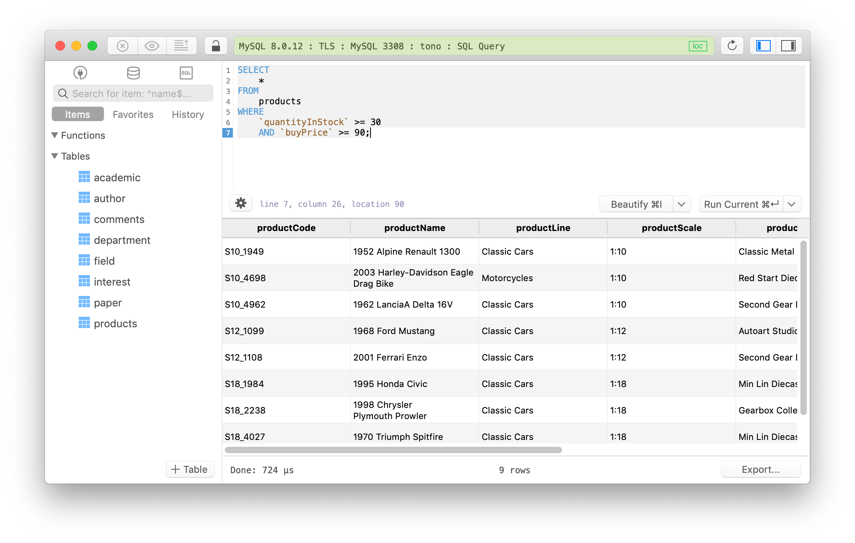This screenshot has width=855, height=543.
Task: Select the Items tab in sidebar
Action: tap(77, 114)
